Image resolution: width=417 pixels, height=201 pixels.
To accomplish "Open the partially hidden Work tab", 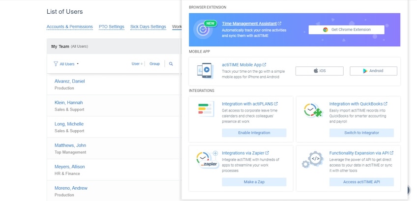I will [x=177, y=27].
